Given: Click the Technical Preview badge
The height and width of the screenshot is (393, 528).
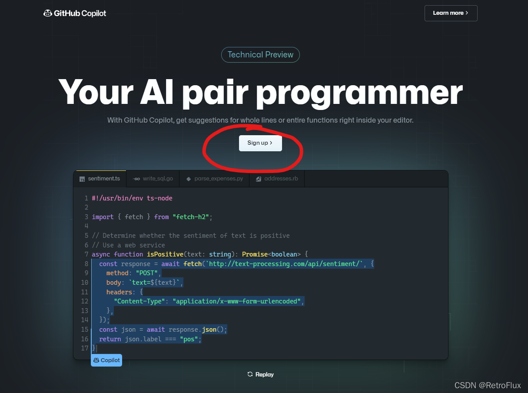Looking at the screenshot, I should pyautogui.click(x=260, y=55).
